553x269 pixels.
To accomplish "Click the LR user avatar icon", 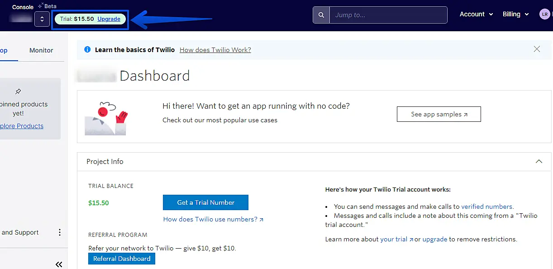I will click(544, 14).
